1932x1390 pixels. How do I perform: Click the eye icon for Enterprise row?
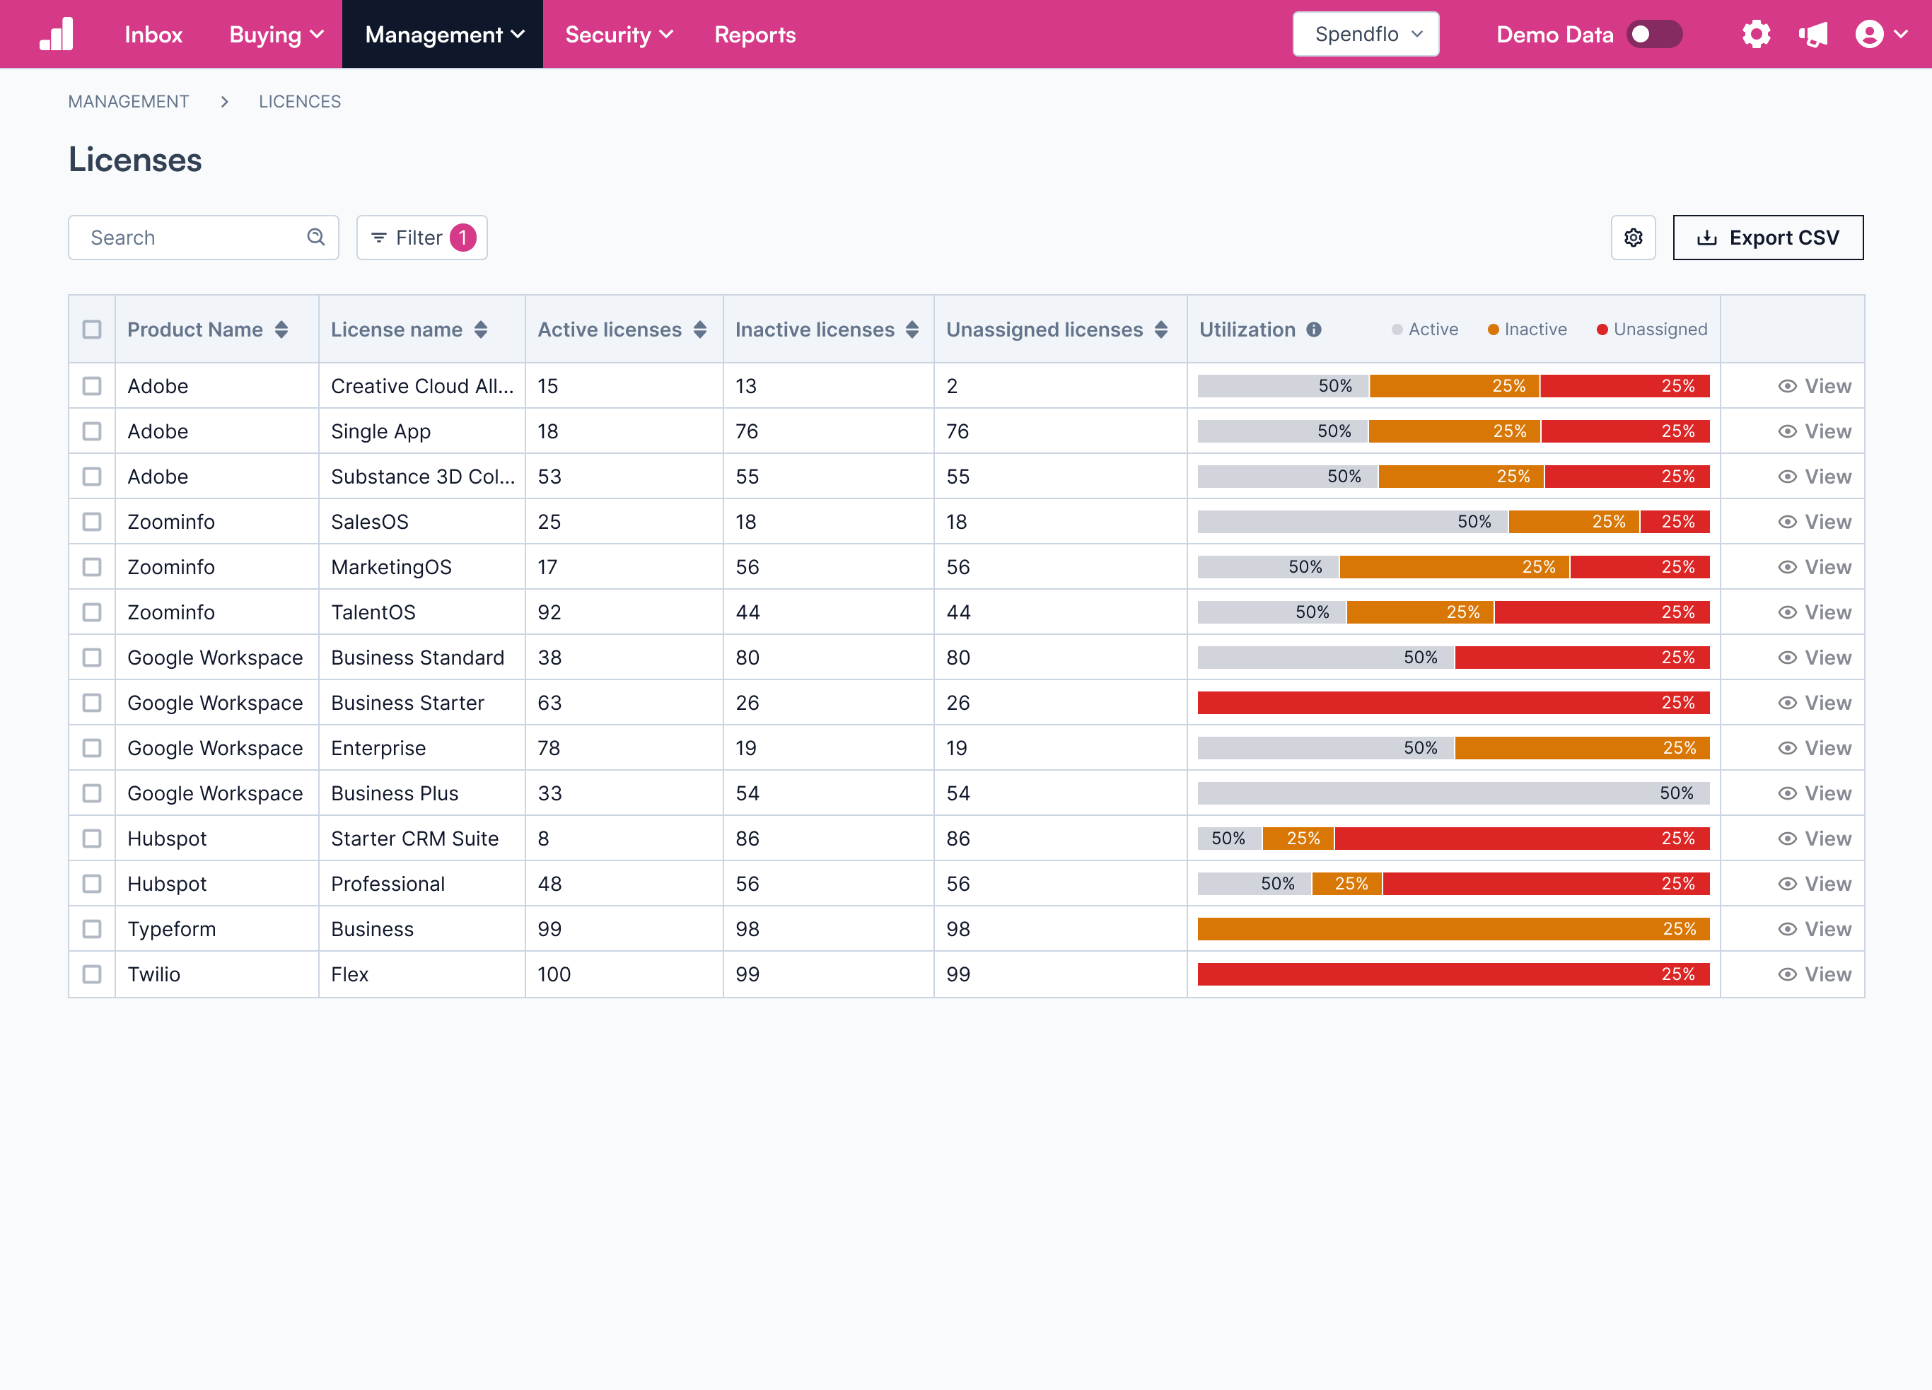coord(1787,747)
